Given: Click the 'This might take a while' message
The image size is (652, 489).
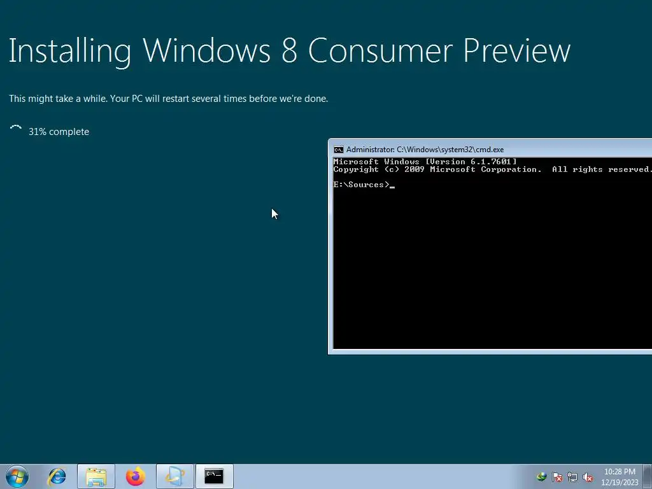Looking at the screenshot, I should tap(168, 99).
